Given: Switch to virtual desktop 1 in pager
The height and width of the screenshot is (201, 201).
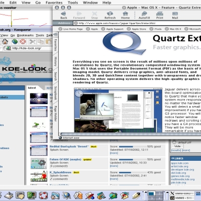Looking at the screenshot, I should click(151, 193).
